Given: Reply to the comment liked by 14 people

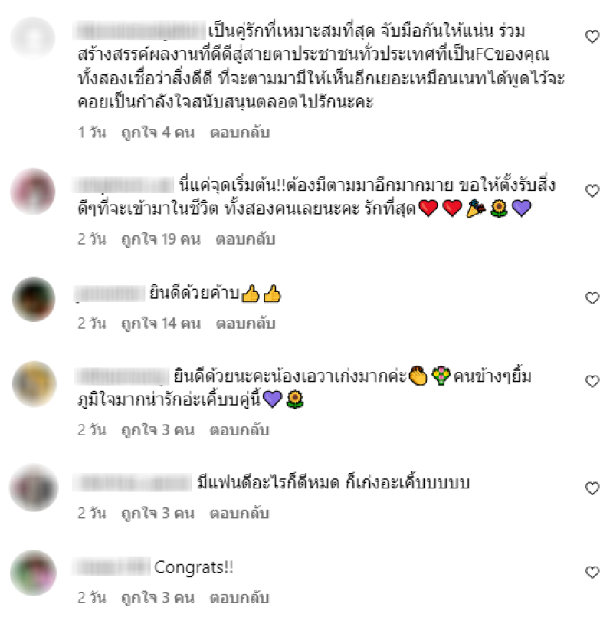Looking at the screenshot, I should pos(245,323).
